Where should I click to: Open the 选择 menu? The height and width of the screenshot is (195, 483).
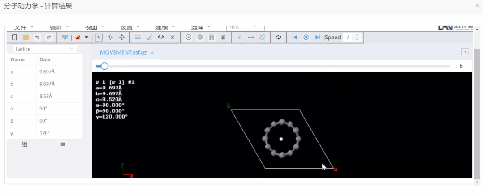coord(201,27)
